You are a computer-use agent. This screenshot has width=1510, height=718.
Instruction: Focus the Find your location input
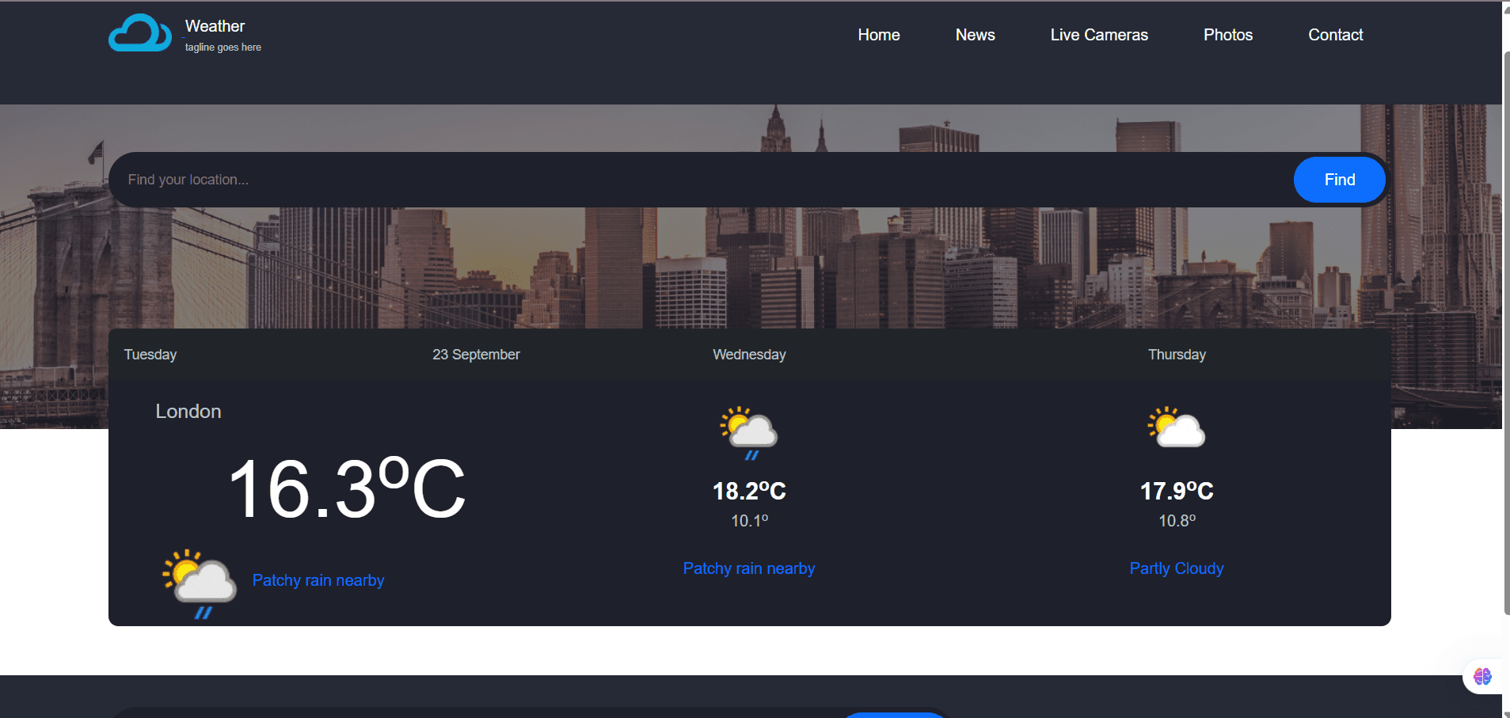(697, 180)
